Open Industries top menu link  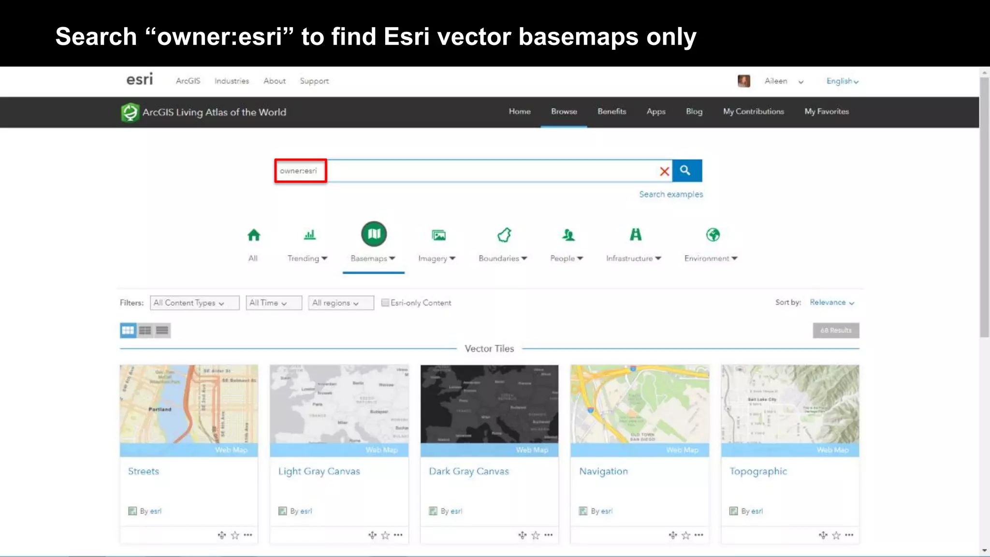pos(232,81)
